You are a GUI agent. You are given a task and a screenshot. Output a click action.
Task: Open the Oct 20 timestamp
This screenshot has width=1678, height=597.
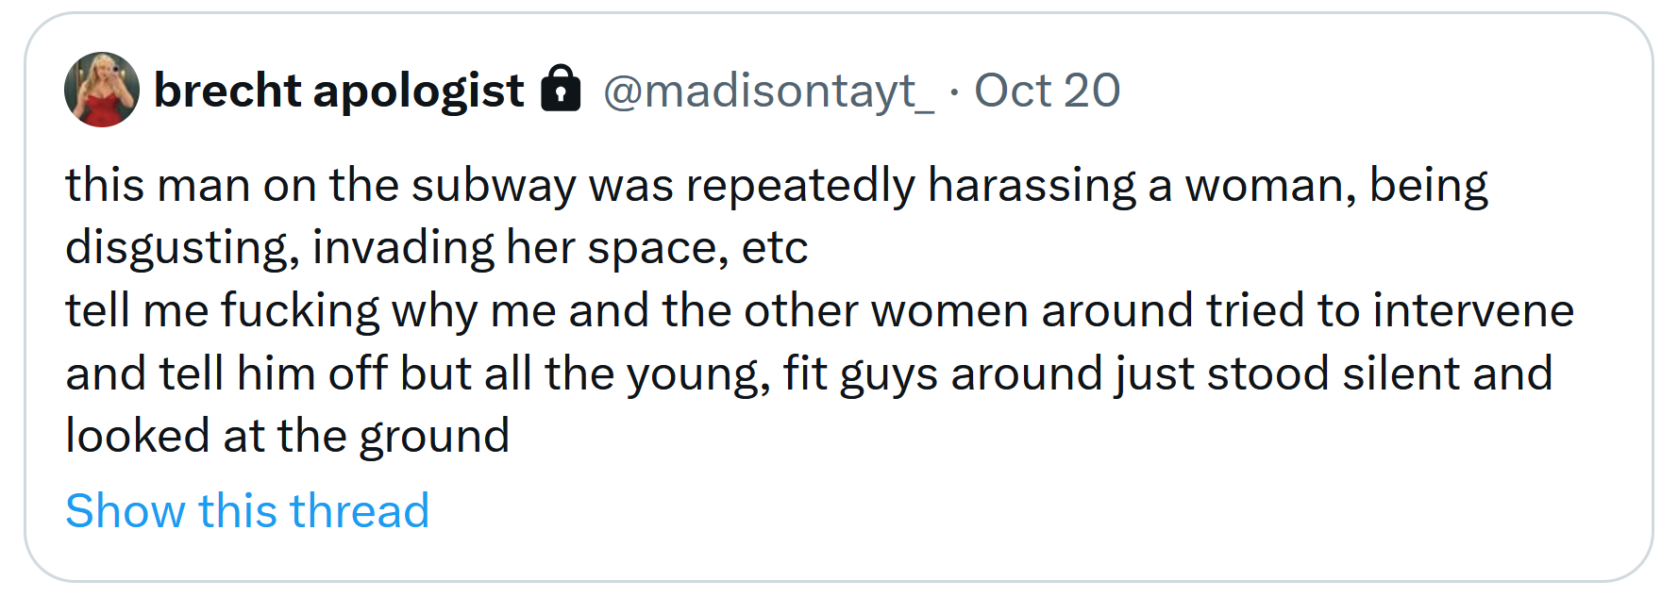click(x=1047, y=91)
